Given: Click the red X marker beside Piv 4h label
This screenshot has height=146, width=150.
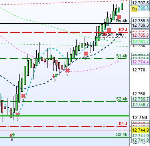Looking at the screenshot, I should [x=119, y=17].
